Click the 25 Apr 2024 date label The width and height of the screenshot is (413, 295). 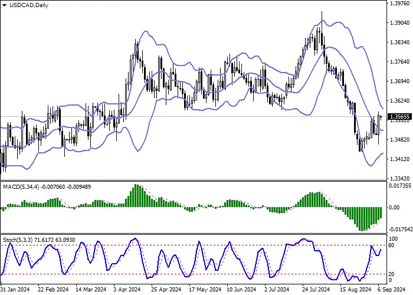point(167,289)
